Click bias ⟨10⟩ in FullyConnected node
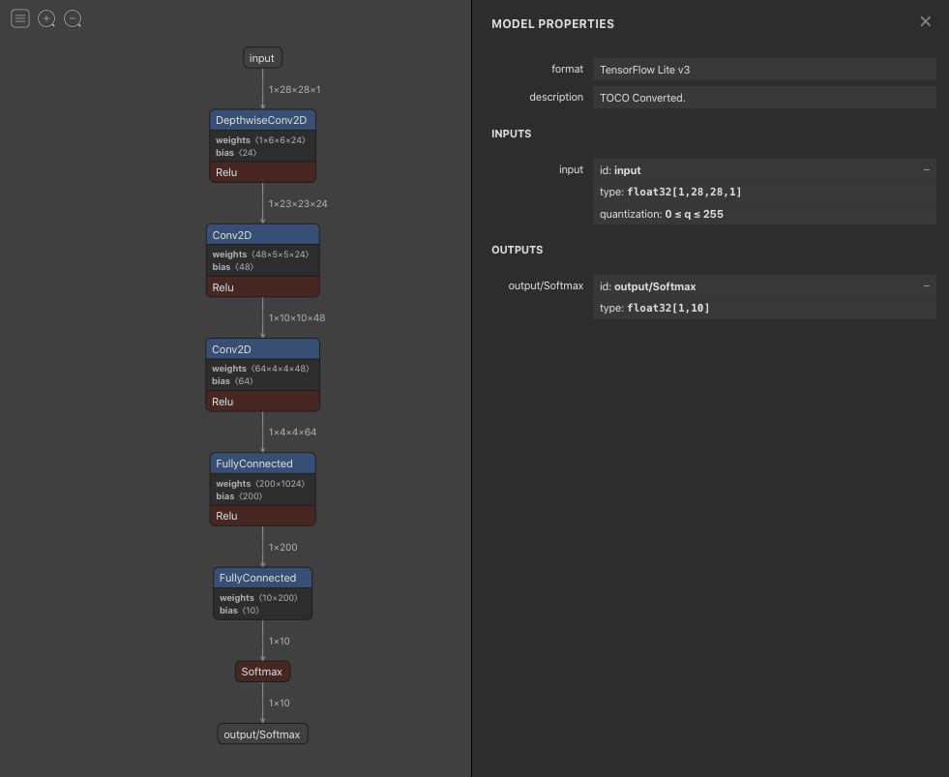 [239, 611]
